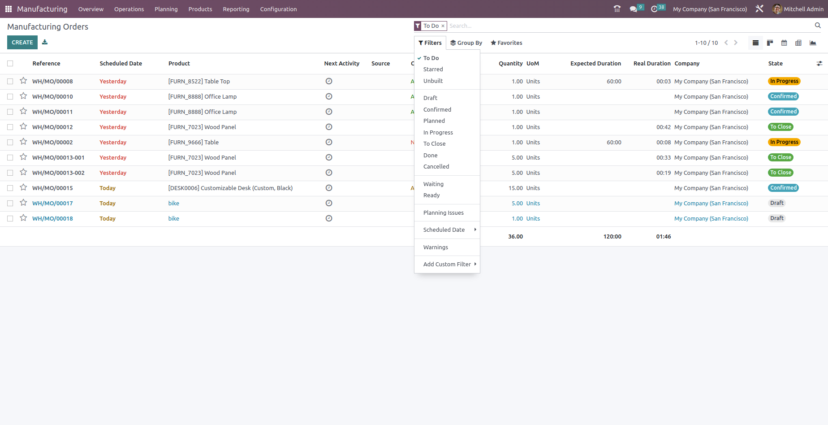828x425 pixels.
Task: Check the row for WH/MO/00013-002
Action: tap(10, 173)
